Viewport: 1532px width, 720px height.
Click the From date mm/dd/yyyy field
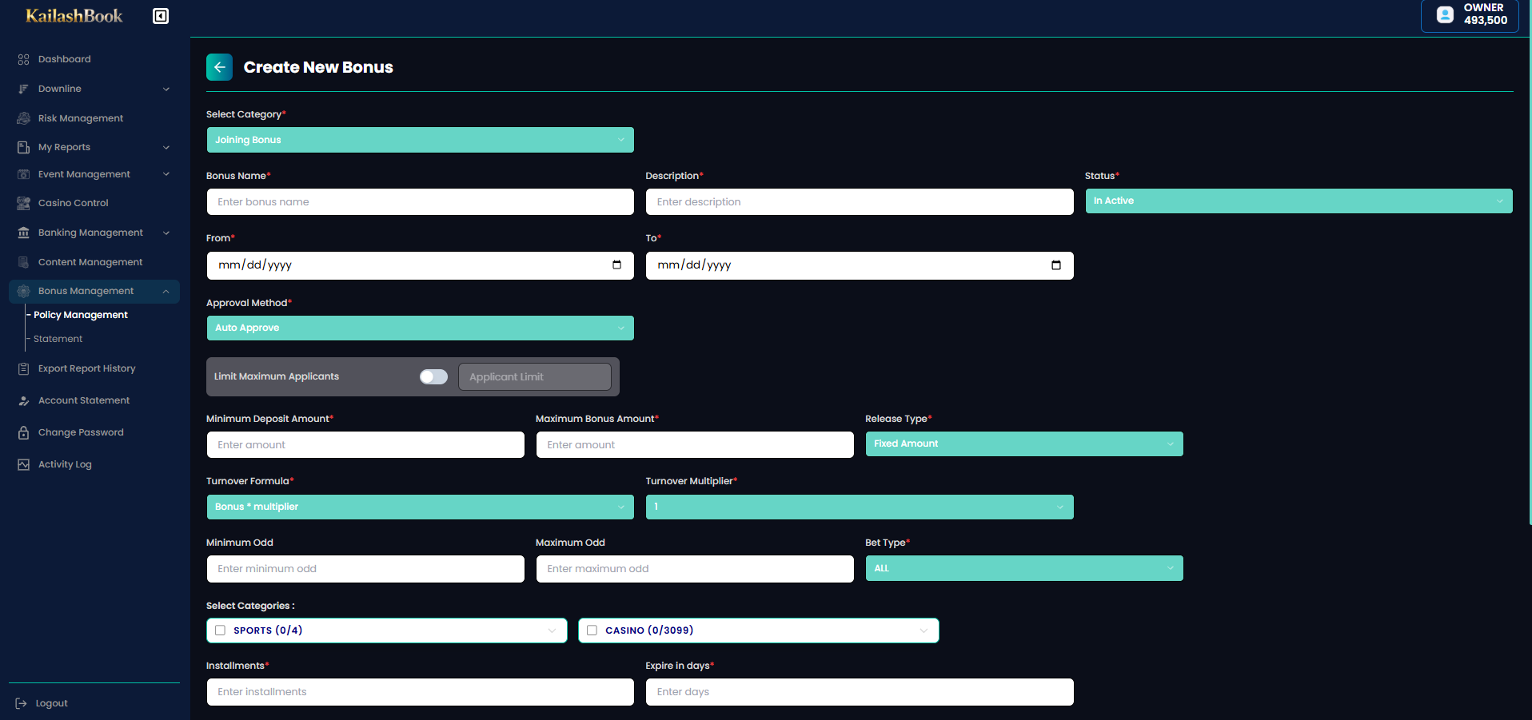tap(420, 265)
